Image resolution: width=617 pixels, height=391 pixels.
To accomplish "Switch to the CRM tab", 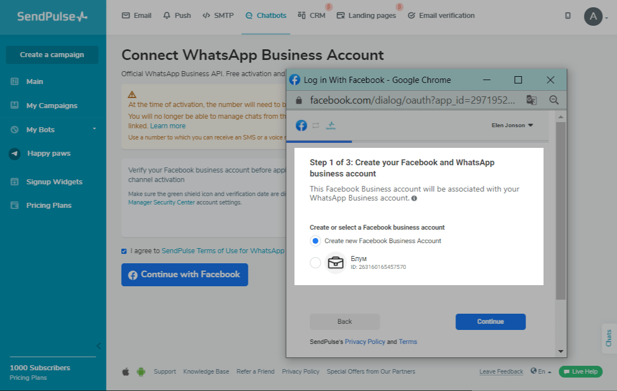I will [x=312, y=16].
